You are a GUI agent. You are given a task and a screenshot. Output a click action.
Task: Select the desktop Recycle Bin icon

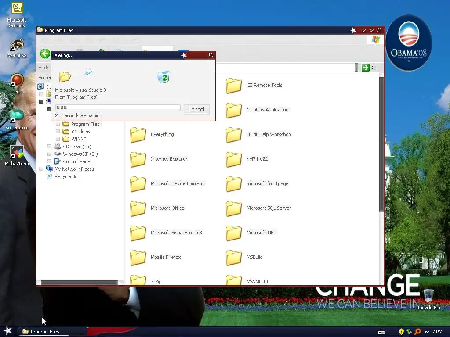pos(428,299)
